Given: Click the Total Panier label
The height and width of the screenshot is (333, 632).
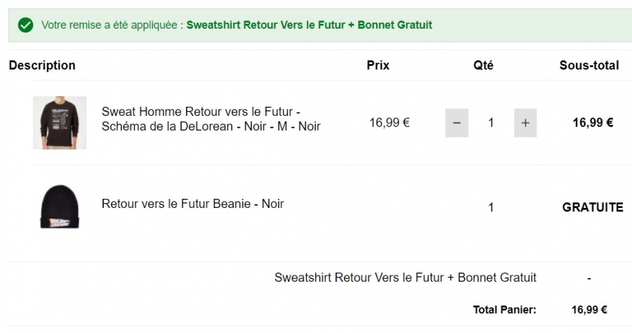Looking at the screenshot, I should pyautogui.click(x=505, y=310).
